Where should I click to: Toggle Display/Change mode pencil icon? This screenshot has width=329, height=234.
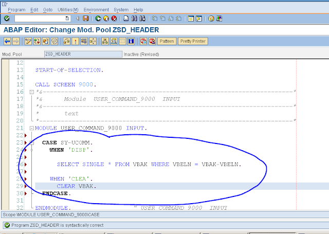pyautogui.click(x=28, y=41)
